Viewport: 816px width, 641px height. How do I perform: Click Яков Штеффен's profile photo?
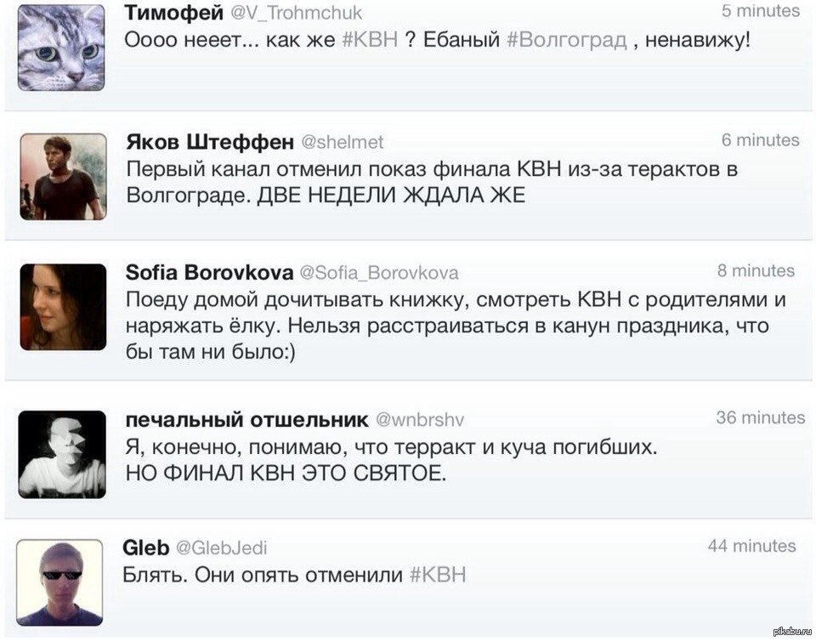[63, 176]
